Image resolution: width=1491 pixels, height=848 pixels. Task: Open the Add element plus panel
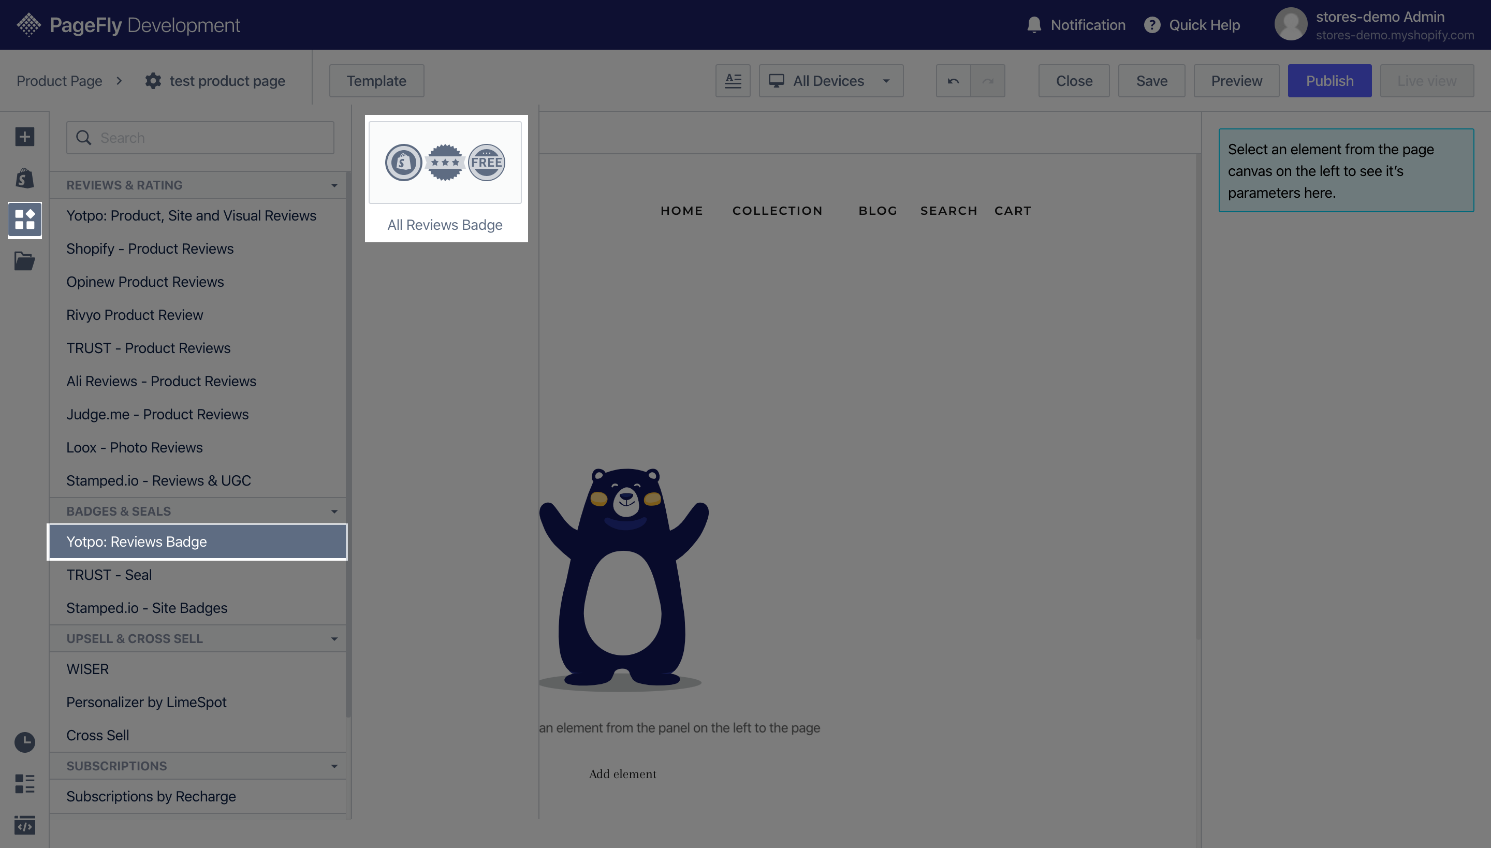[x=24, y=137]
